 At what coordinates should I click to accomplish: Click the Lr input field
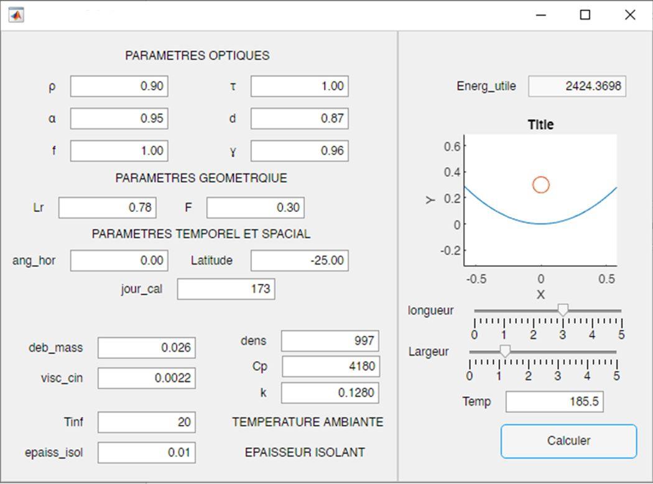108,208
